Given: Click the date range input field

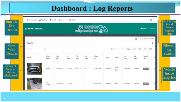Looking at the screenshot, I should click(x=147, y=39).
